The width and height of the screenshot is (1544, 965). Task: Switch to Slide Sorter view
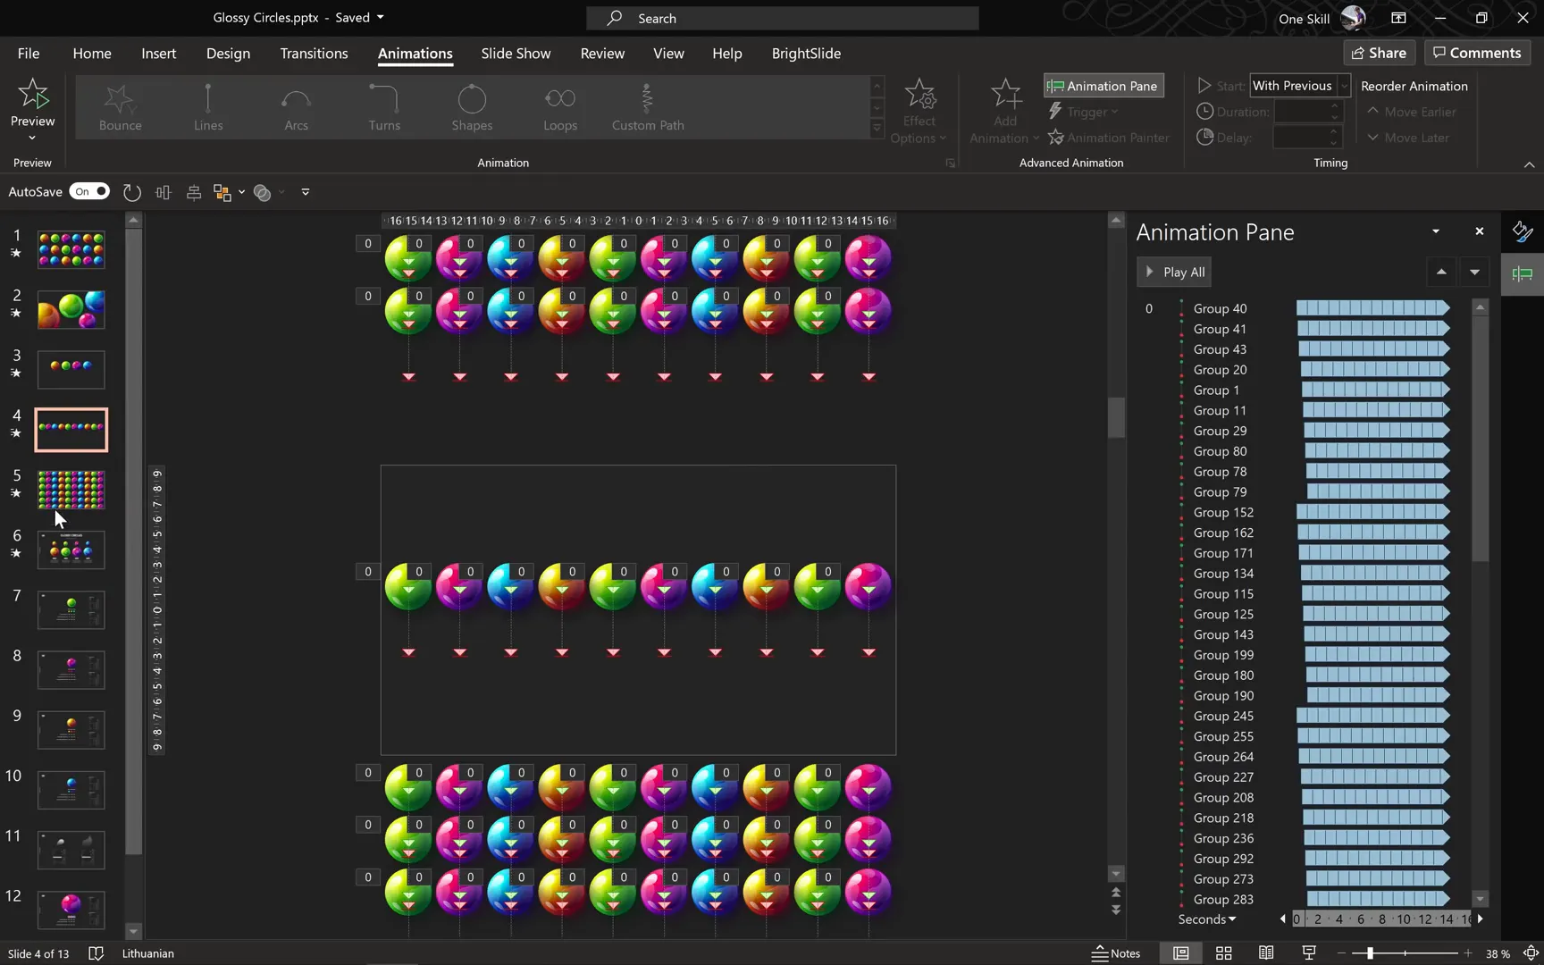(x=1223, y=952)
